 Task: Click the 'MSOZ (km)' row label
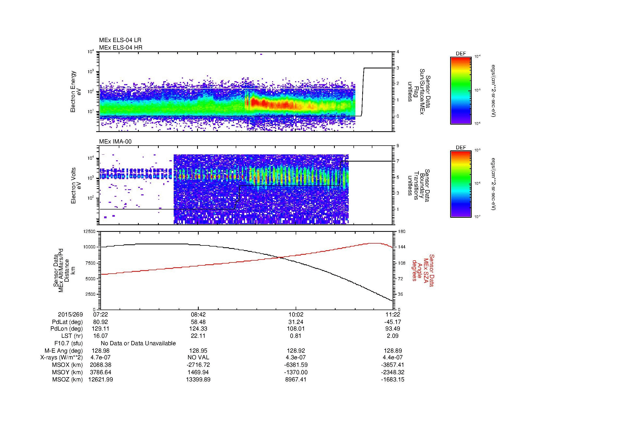68,380
